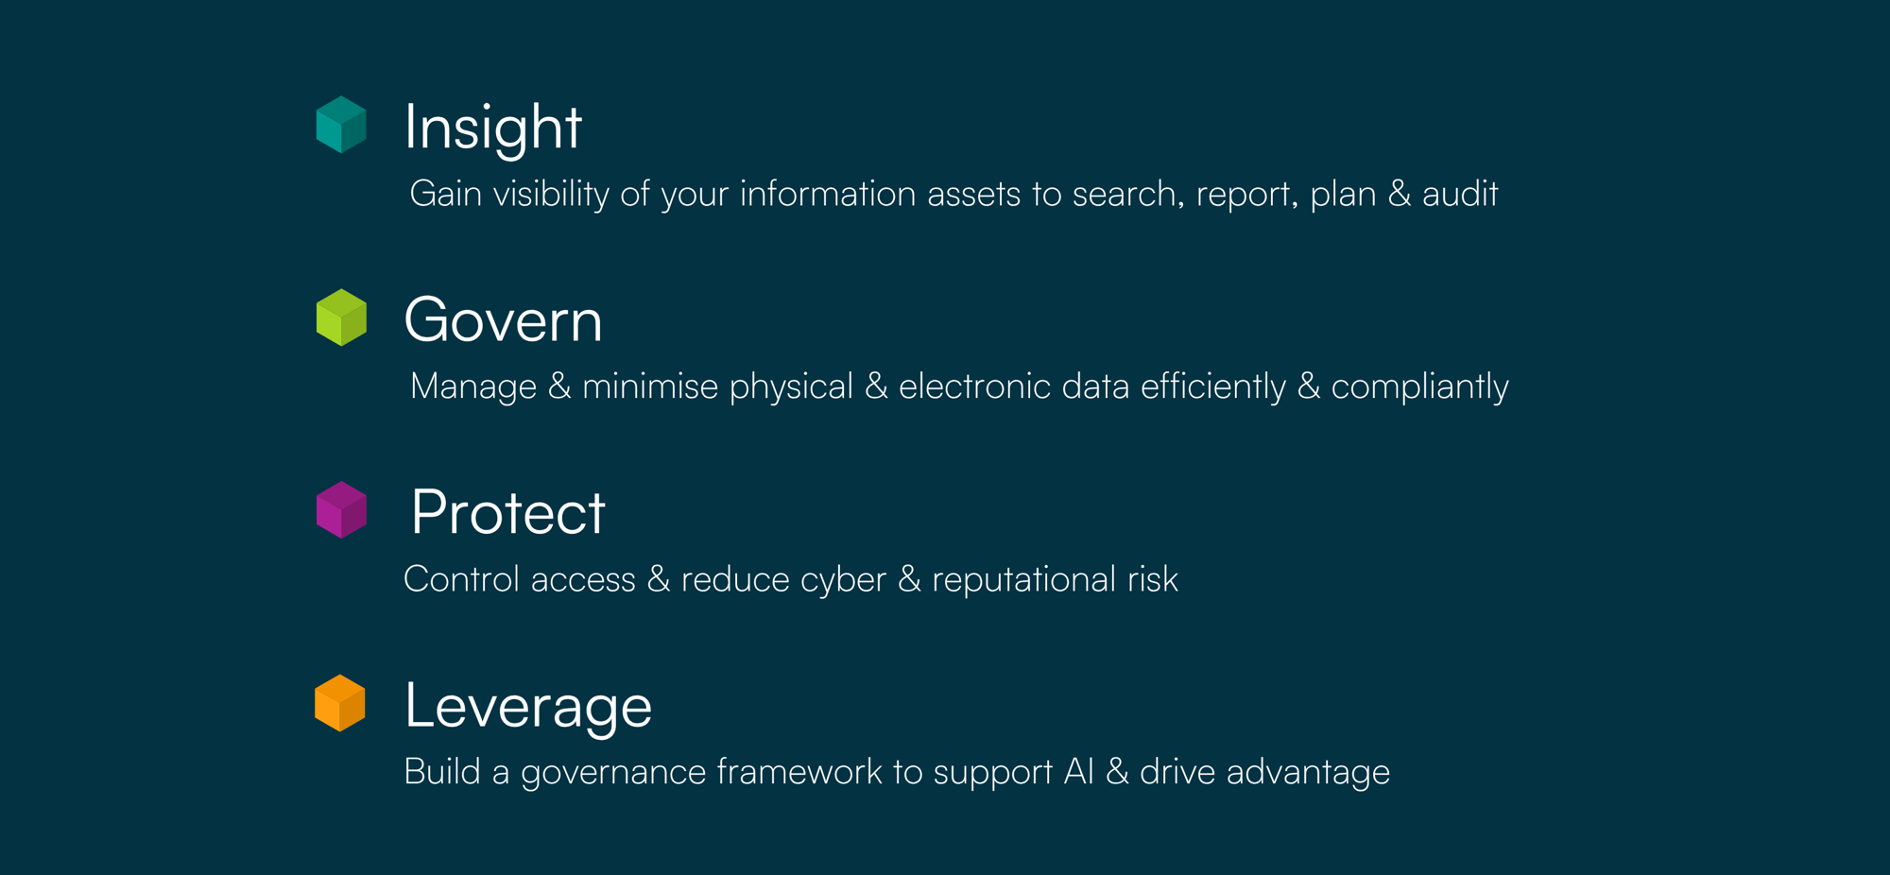Click the 'Build a governance framework' description

(x=897, y=773)
